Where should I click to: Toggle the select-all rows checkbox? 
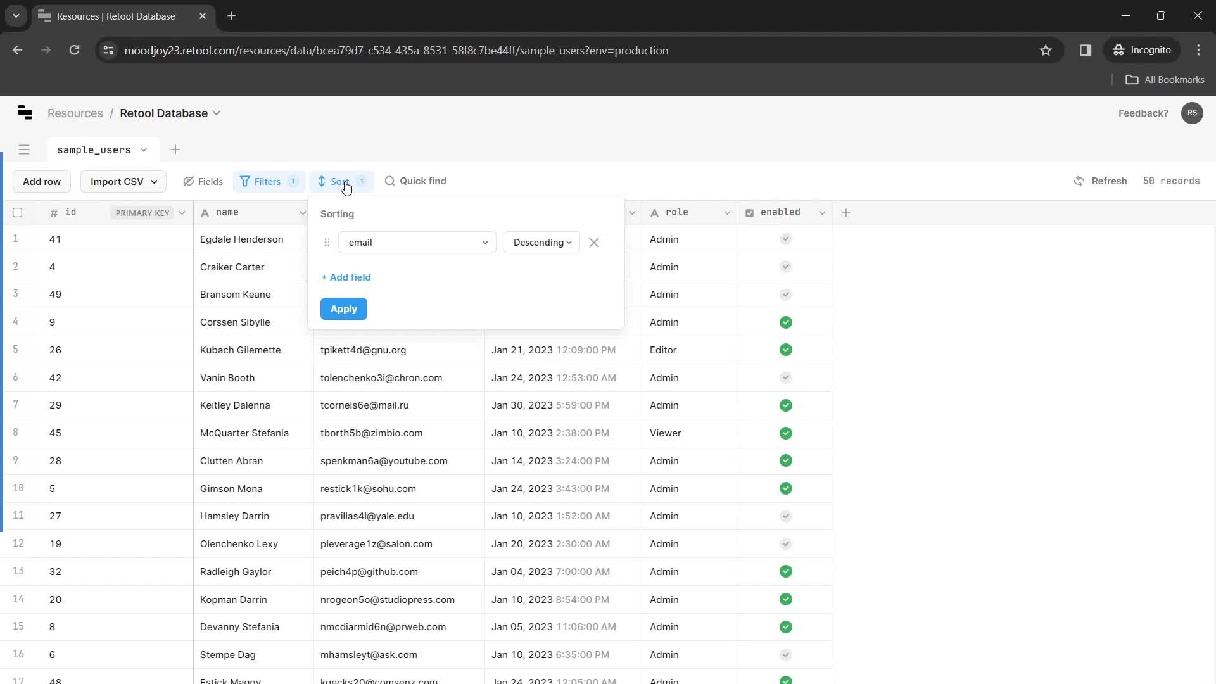click(18, 213)
